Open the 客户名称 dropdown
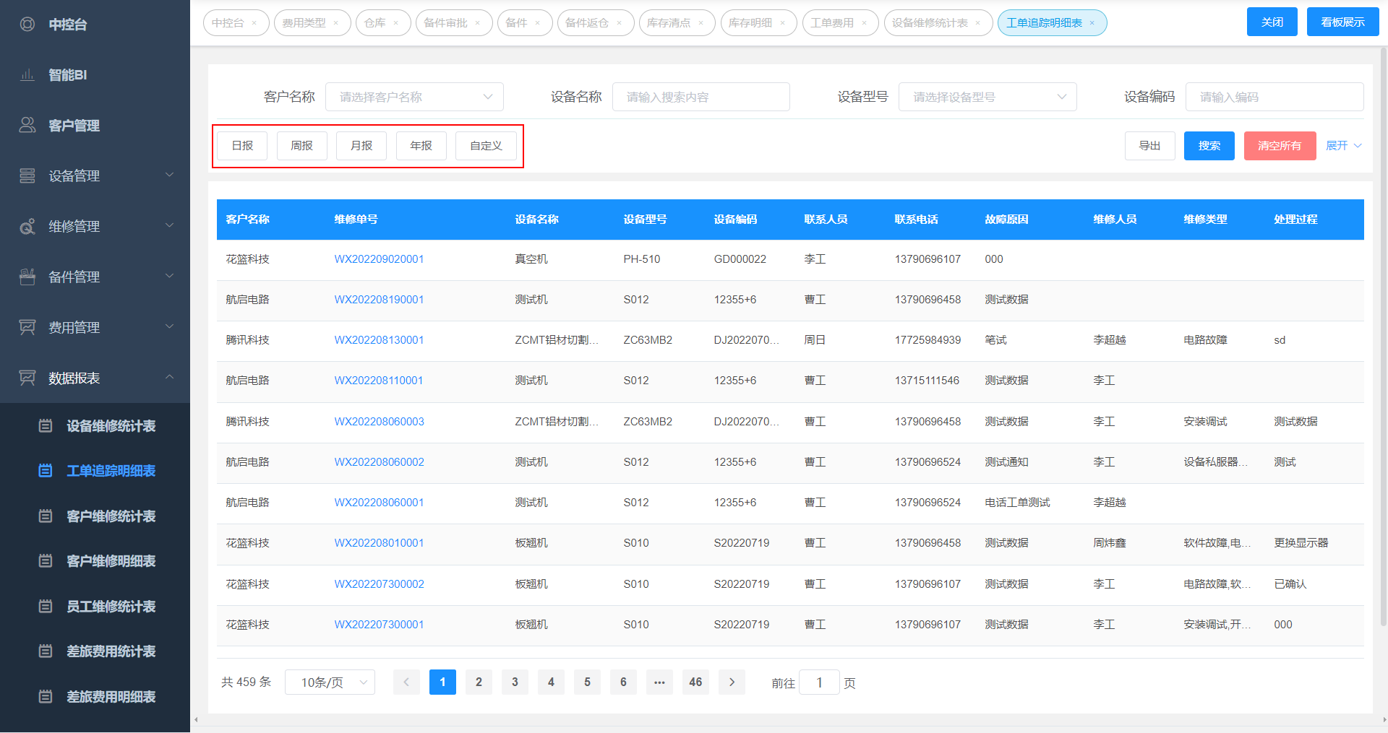1388x733 pixels. pos(414,97)
